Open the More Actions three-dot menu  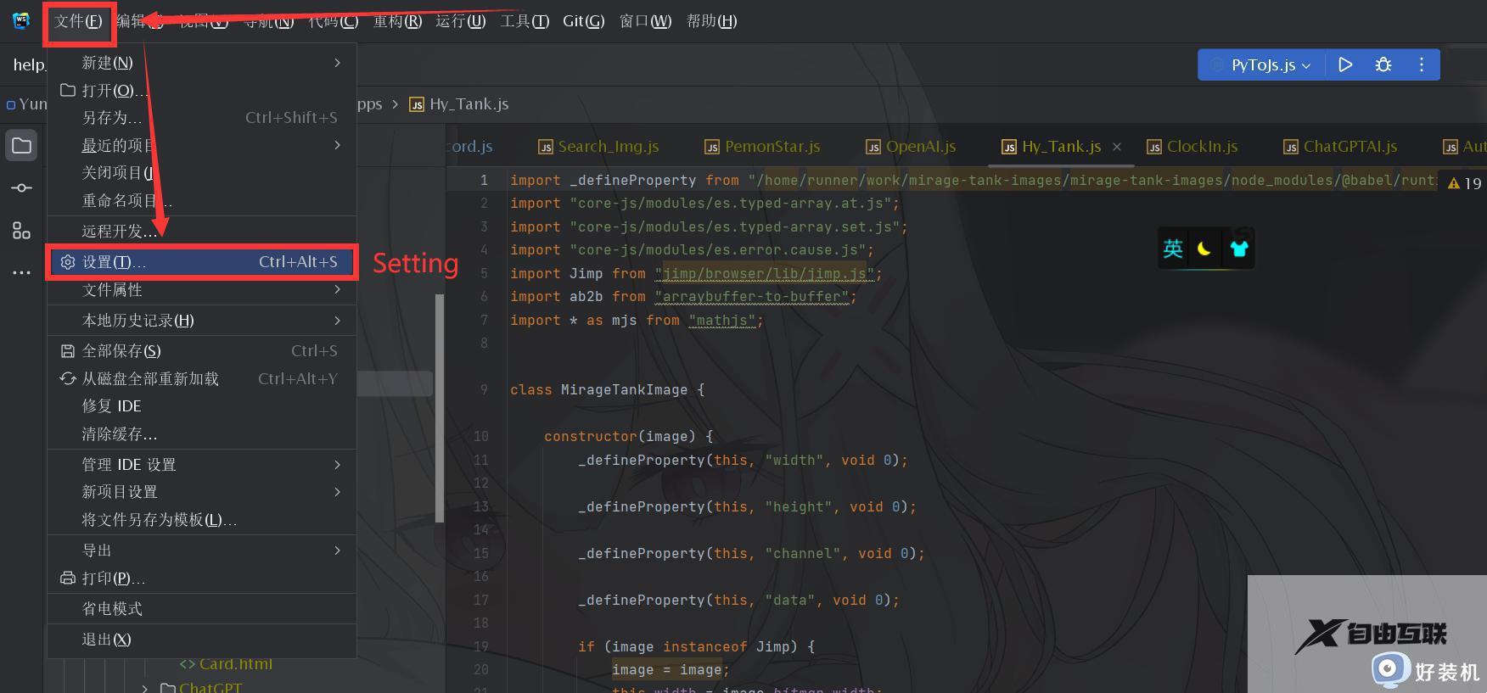[x=1421, y=64]
